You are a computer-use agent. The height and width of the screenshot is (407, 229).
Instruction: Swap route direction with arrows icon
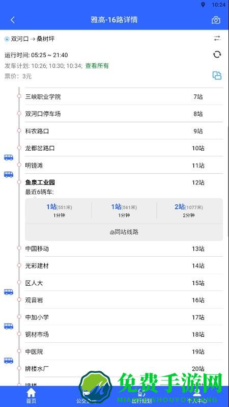tap(217, 39)
